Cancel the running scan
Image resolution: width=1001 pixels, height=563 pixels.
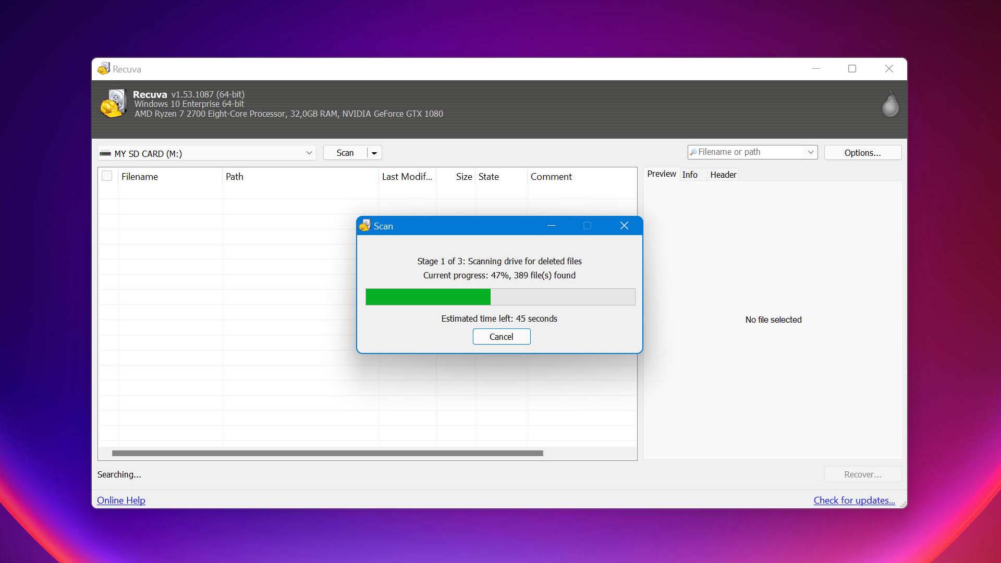502,337
